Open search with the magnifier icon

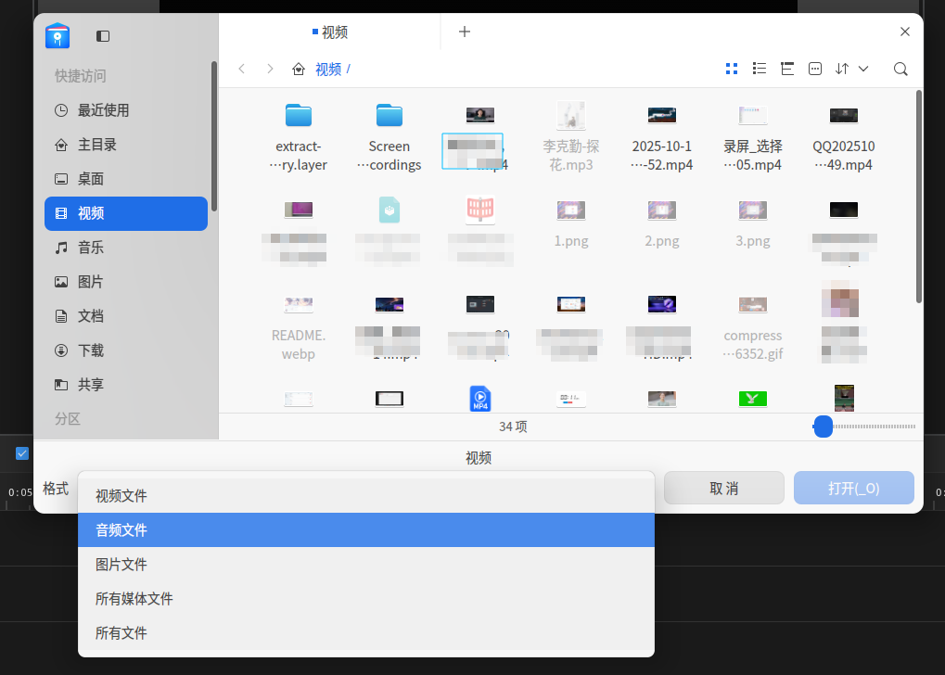pos(900,69)
